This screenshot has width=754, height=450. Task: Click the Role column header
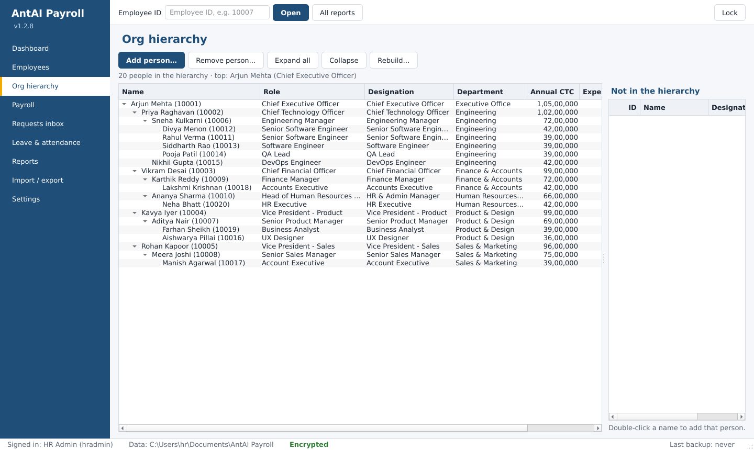[x=312, y=92]
